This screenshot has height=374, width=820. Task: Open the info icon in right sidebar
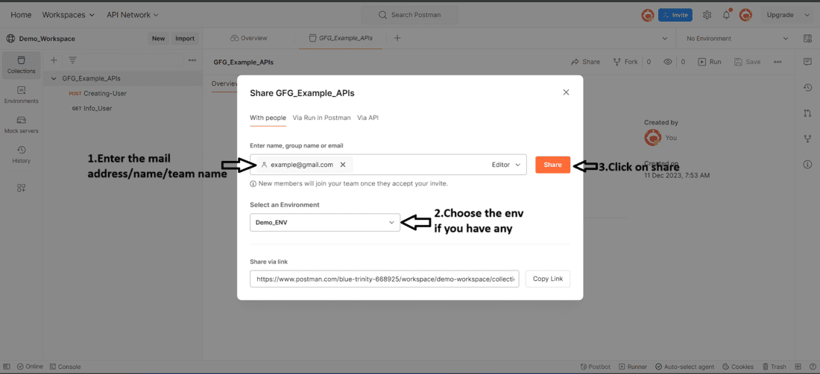coord(807,165)
